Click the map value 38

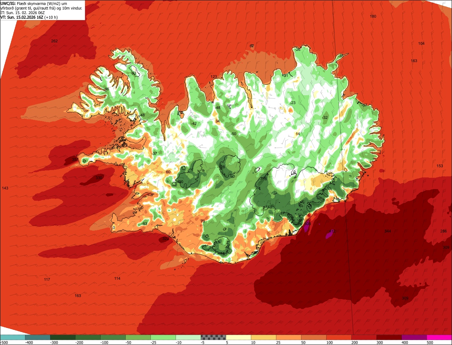(341, 56)
